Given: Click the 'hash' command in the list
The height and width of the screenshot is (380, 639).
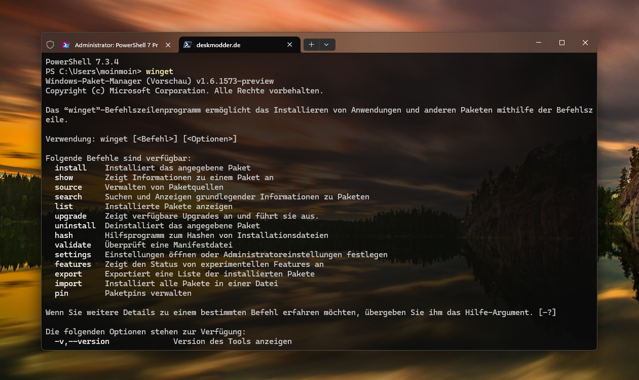Looking at the screenshot, I should (64, 235).
